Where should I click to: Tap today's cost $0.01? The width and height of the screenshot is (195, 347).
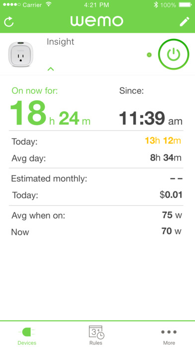tap(171, 195)
